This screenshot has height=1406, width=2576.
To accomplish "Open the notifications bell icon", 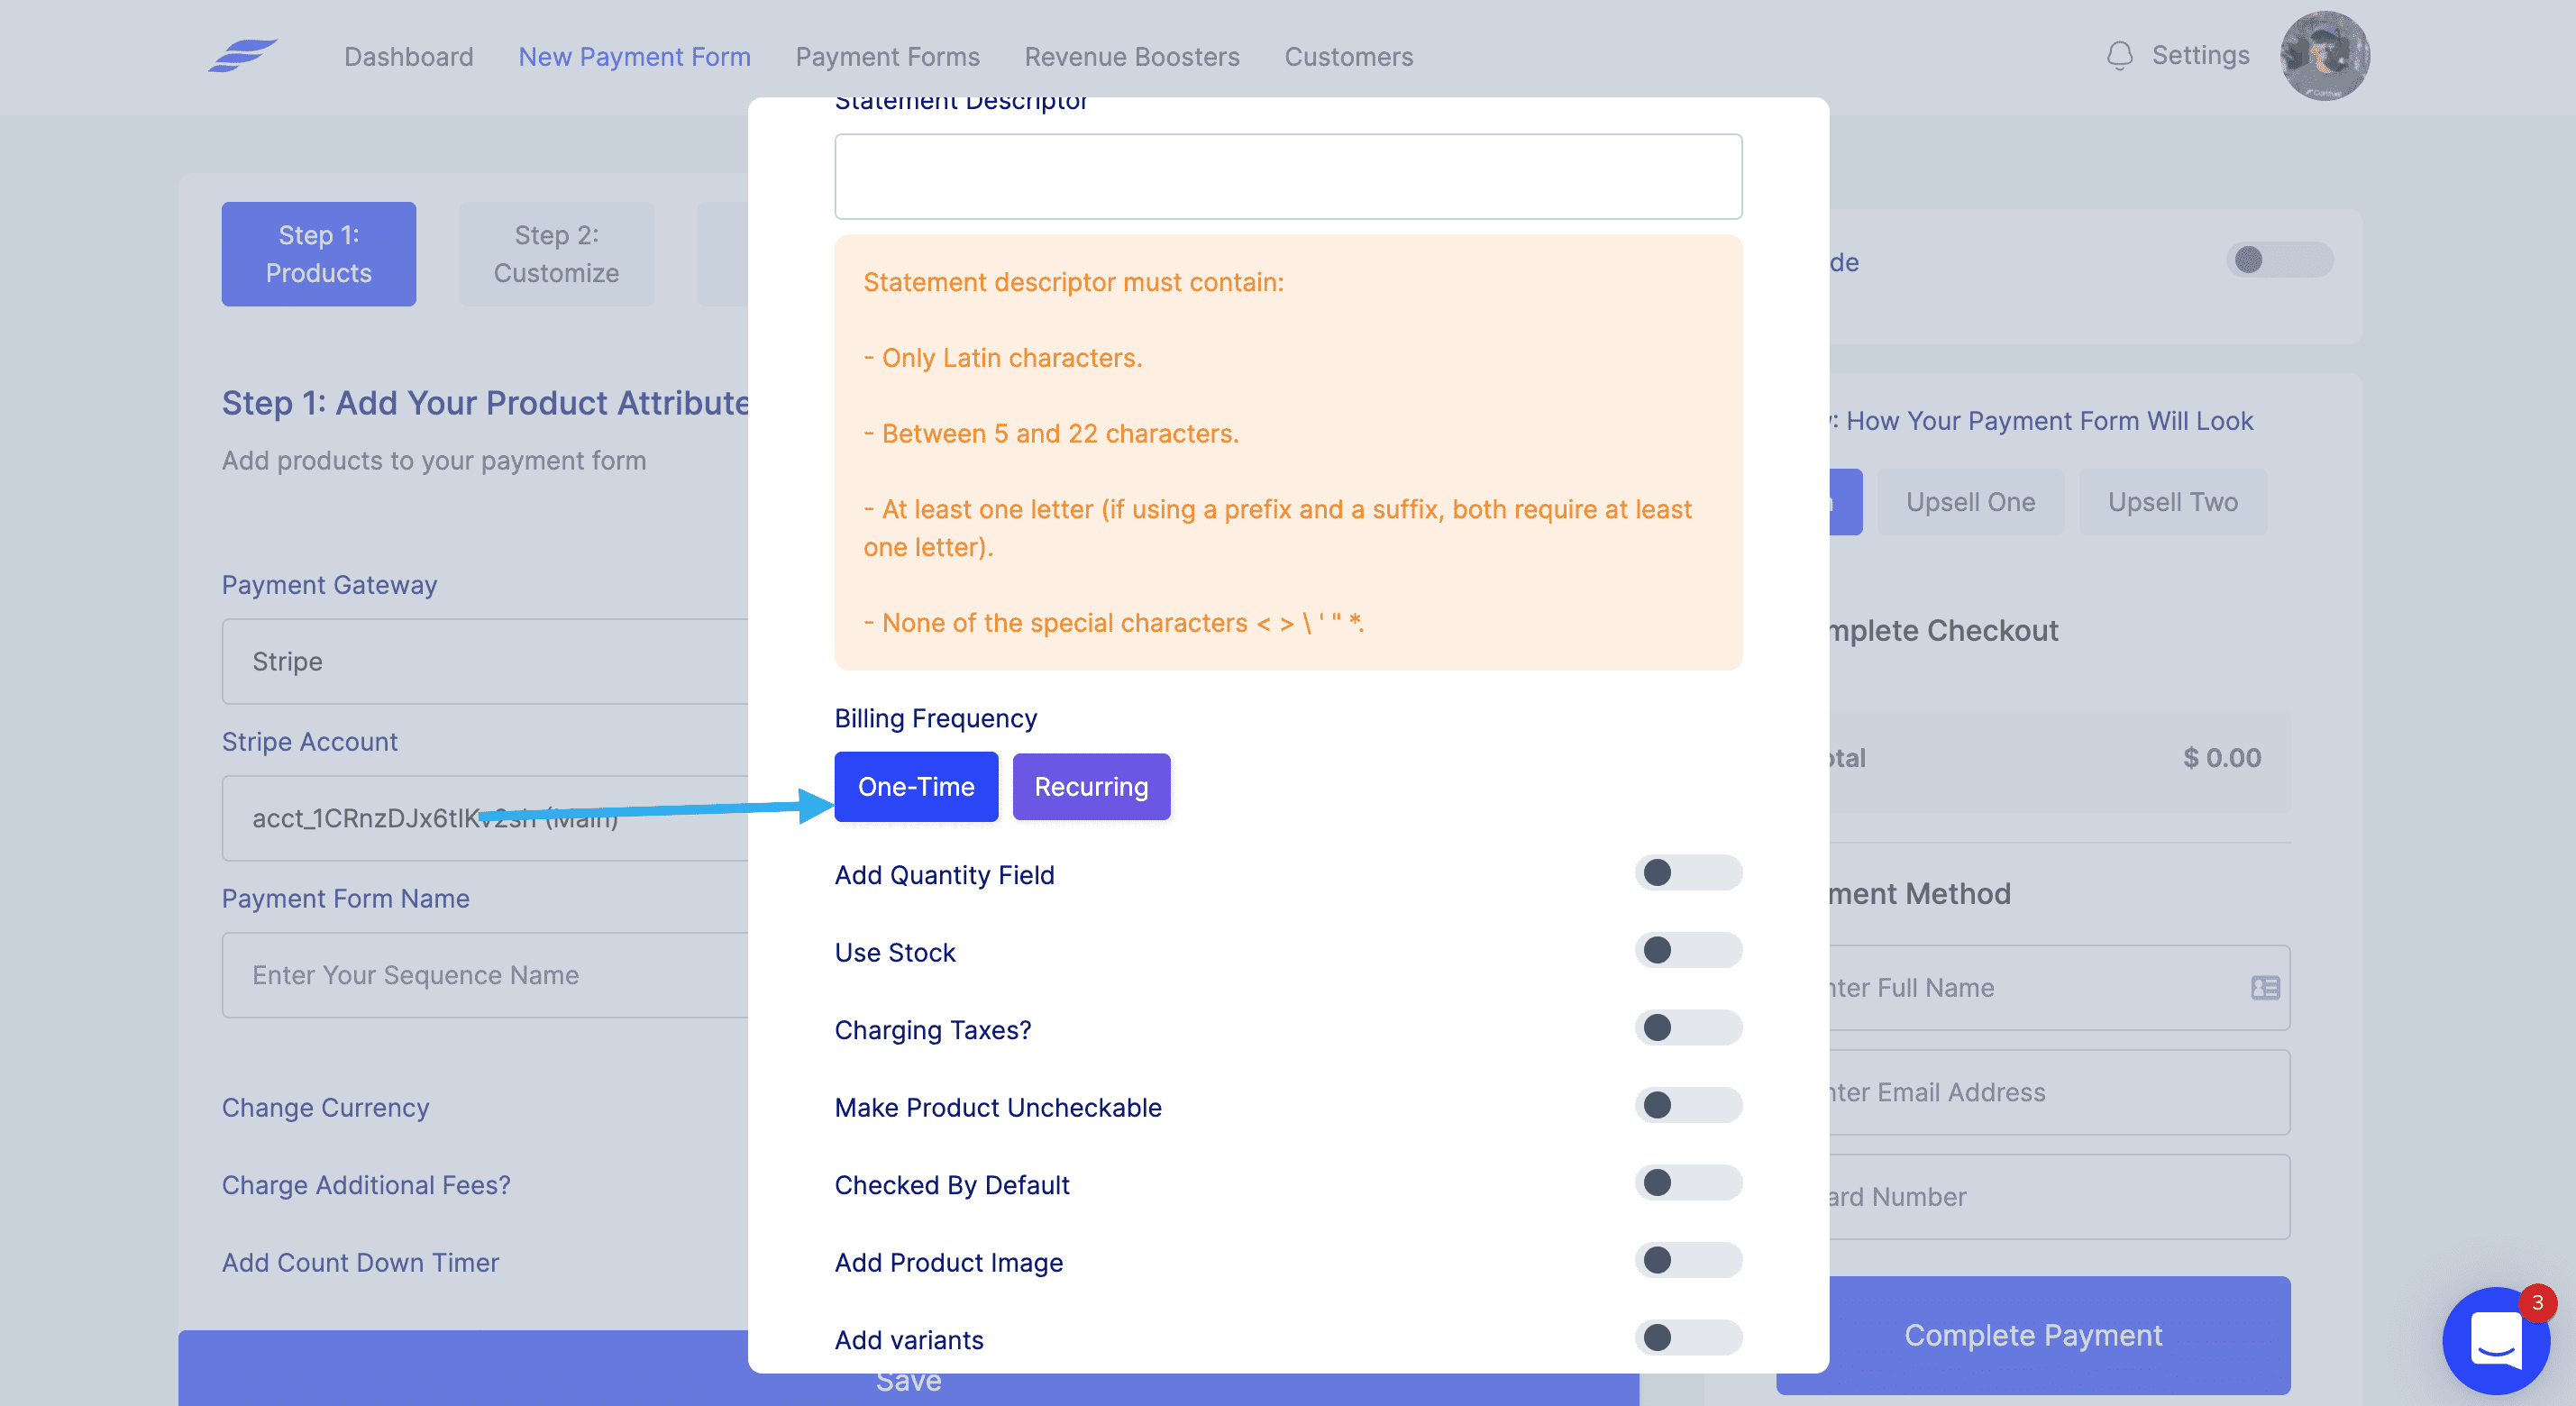I will (2118, 55).
